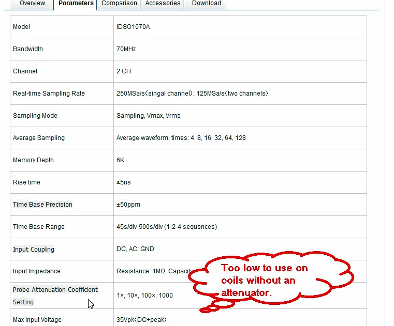Switch to the Comparison tab
The width and height of the screenshot is (394, 326).
point(119,4)
